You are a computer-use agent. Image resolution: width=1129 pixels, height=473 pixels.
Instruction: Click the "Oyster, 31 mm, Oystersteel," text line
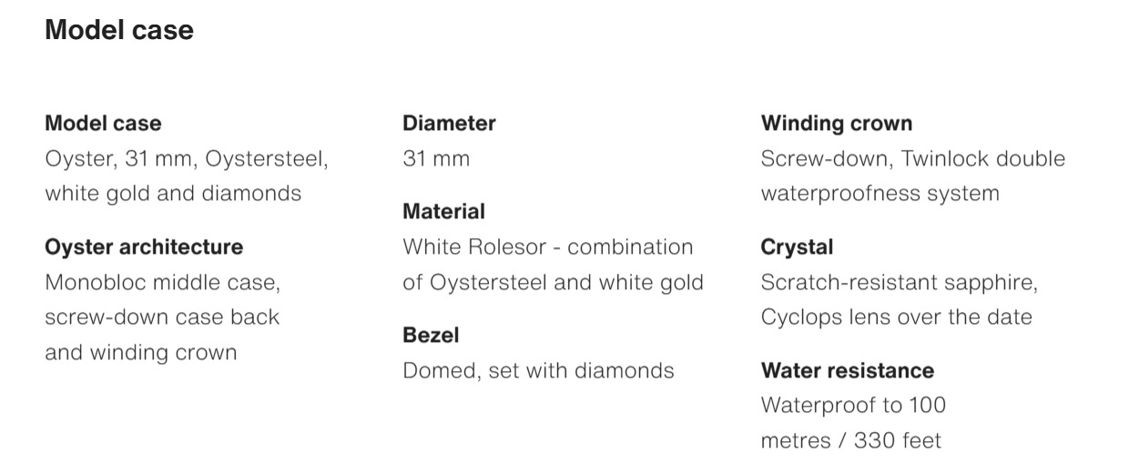click(x=187, y=158)
